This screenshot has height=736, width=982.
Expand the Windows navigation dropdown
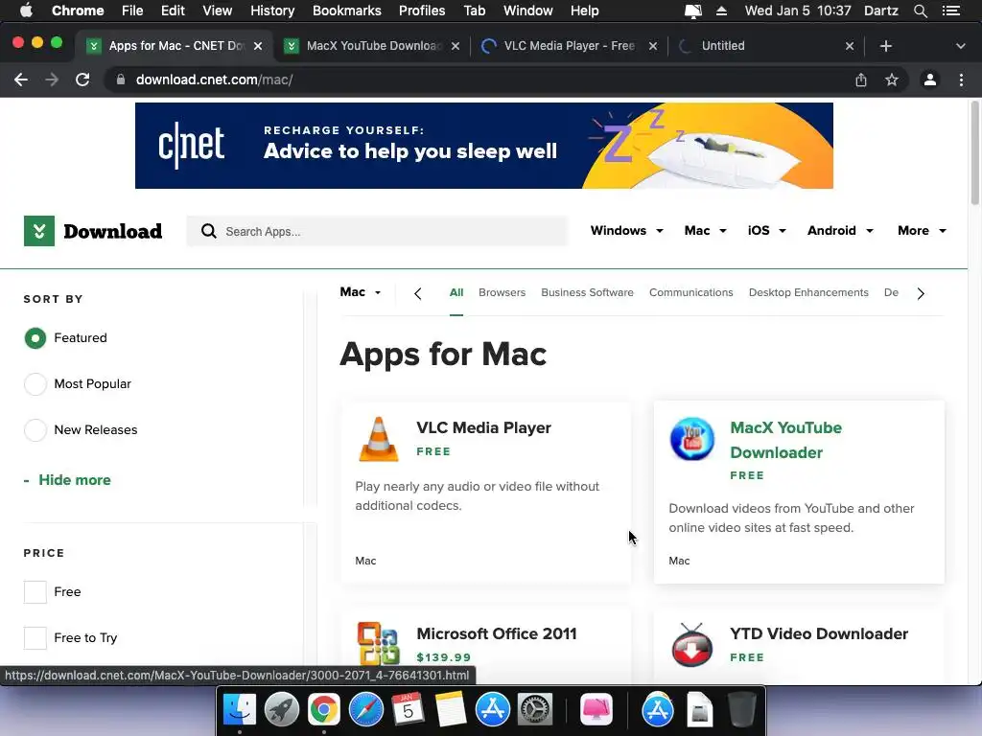[626, 230]
